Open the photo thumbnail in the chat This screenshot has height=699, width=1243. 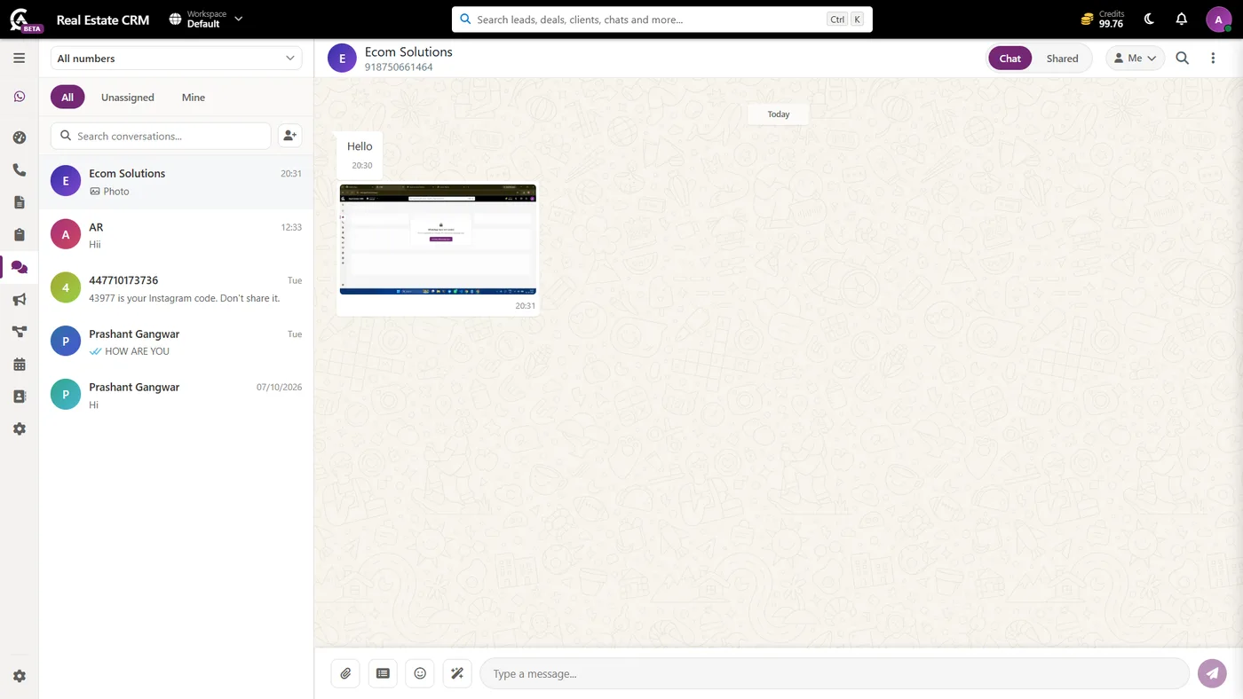click(438, 240)
